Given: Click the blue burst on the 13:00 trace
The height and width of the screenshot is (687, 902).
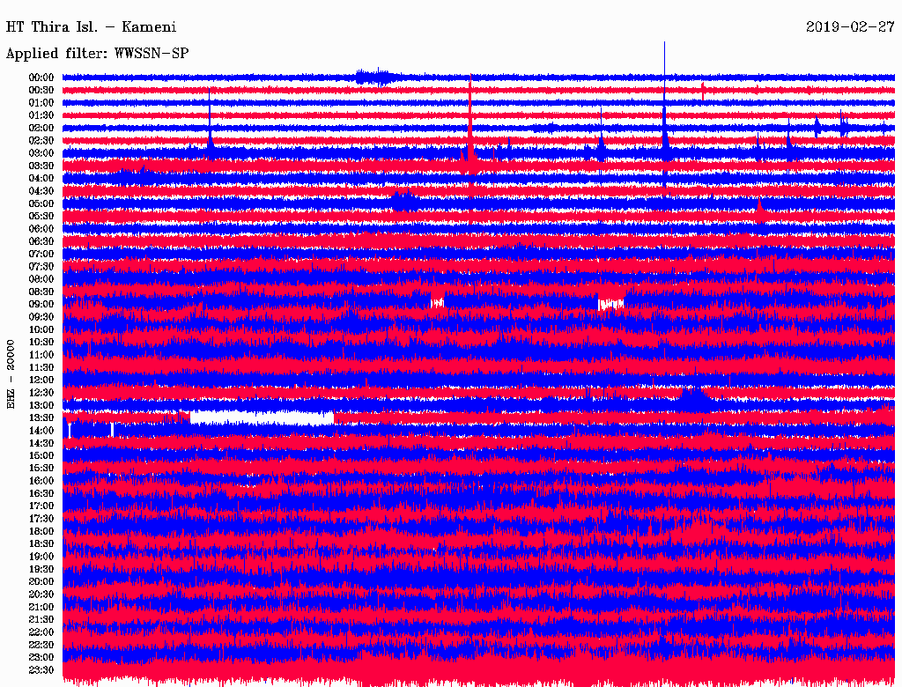Looking at the screenshot, I should click(x=694, y=399).
